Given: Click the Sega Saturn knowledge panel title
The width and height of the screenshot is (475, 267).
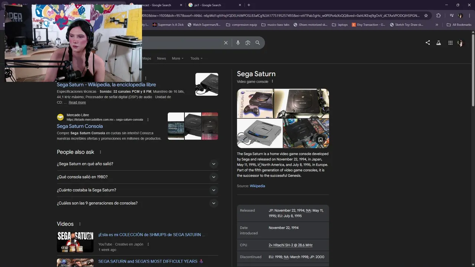Looking at the screenshot, I should 256,74.
